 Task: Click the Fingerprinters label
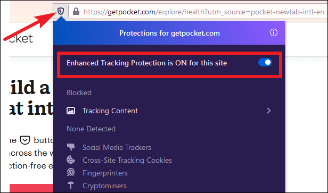(x=105, y=173)
